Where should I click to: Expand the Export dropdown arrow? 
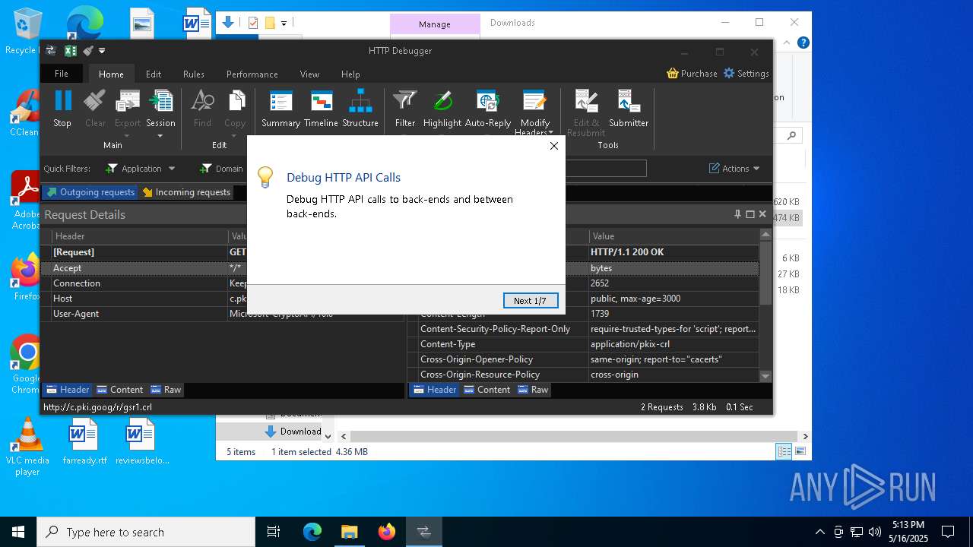pyautogui.click(x=127, y=137)
